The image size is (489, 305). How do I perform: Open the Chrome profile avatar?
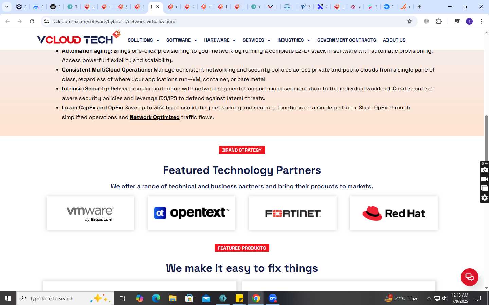click(x=469, y=21)
